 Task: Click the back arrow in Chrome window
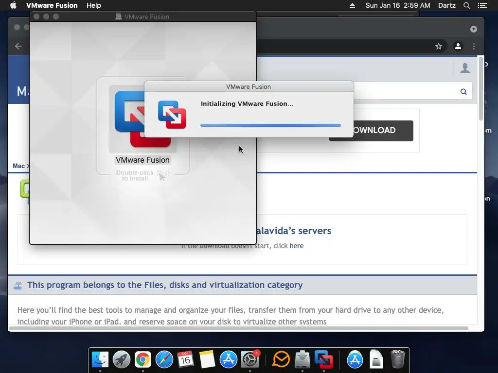pyautogui.click(x=18, y=46)
